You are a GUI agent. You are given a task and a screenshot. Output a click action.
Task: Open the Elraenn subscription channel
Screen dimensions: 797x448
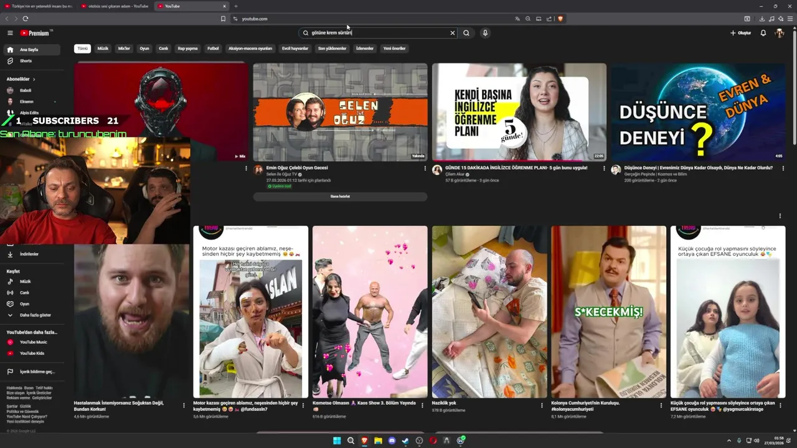click(33, 101)
